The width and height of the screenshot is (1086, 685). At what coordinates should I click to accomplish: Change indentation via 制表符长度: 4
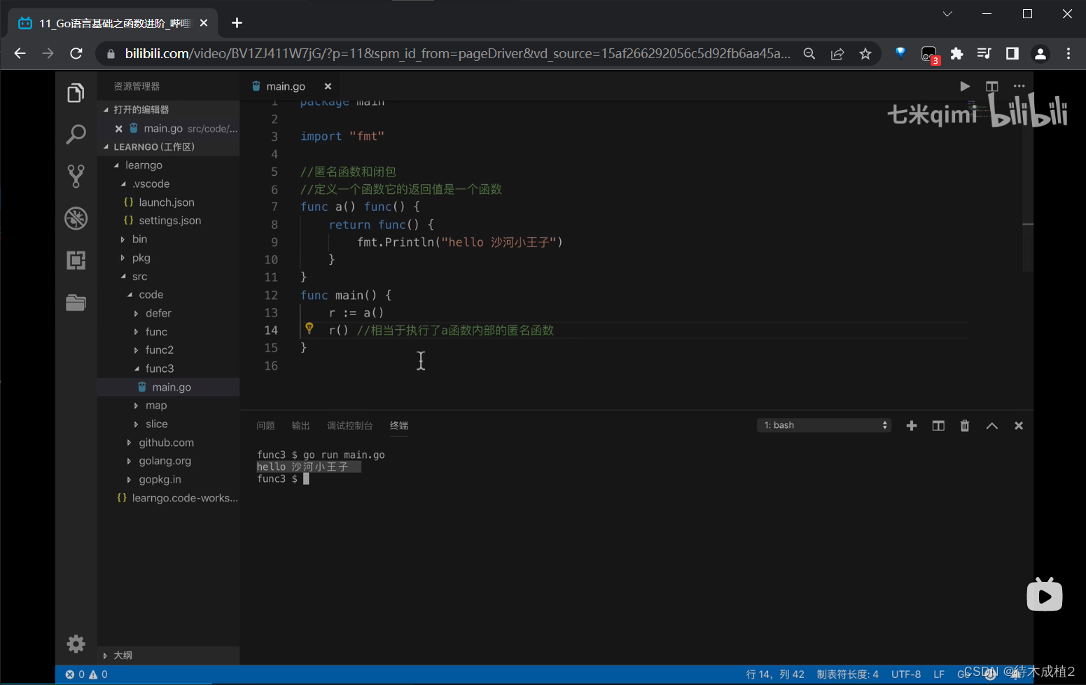pyautogui.click(x=847, y=674)
